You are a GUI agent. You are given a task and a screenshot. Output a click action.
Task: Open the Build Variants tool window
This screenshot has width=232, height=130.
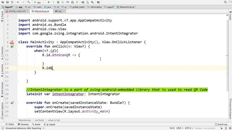pyautogui.click(x=2, y=89)
